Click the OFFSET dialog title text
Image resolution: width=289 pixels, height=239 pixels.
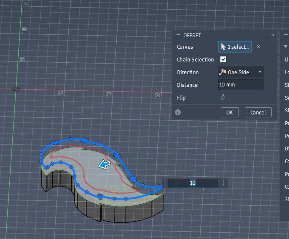[192, 35]
